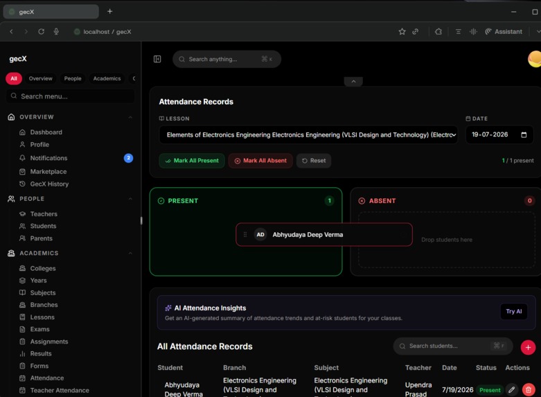
Task: Click the Mark All Present button
Action: [x=192, y=161]
